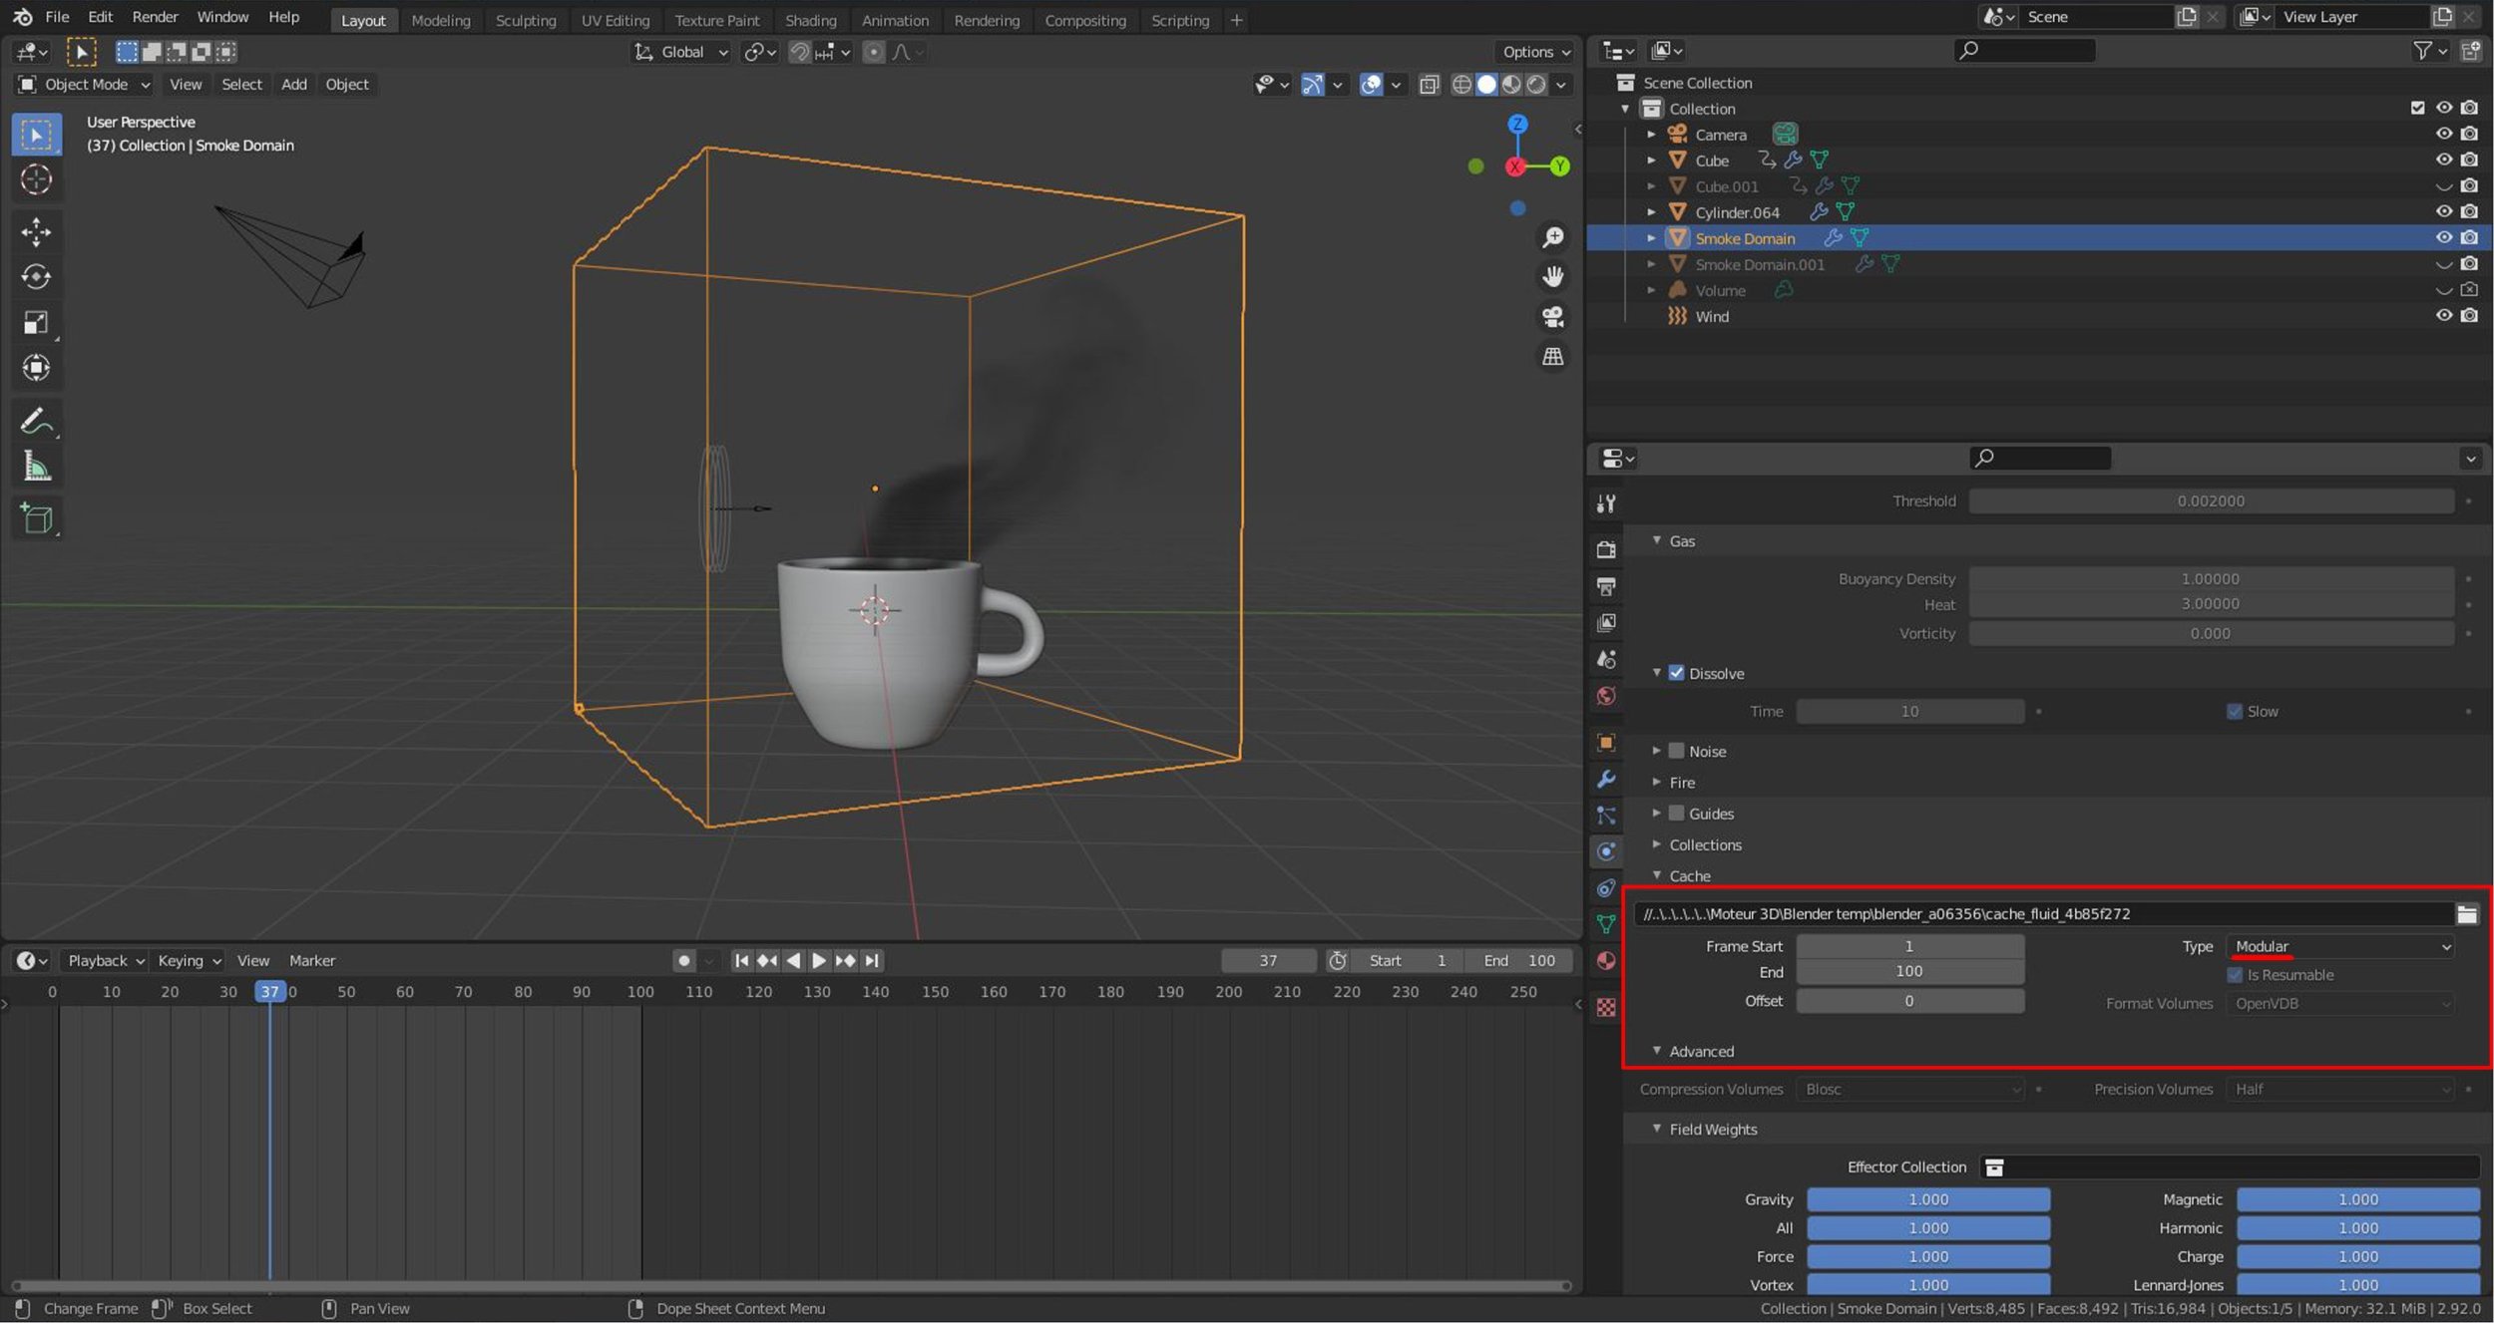This screenshot has height=1323, width=2494.
Task: Uncheck the Dissolve checkbox
Action: point(1676,673)
